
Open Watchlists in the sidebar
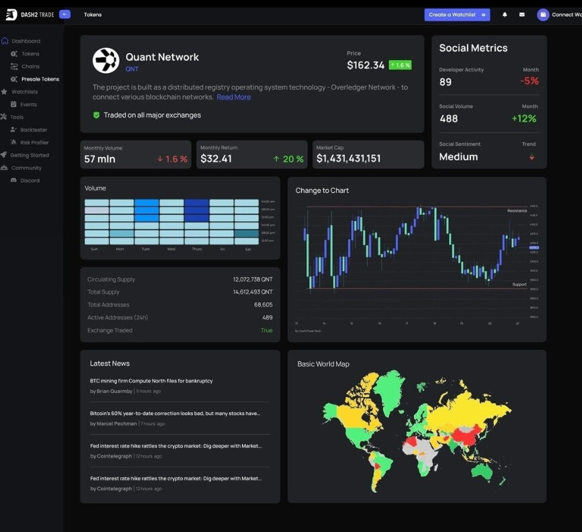[x=24, y=91]
